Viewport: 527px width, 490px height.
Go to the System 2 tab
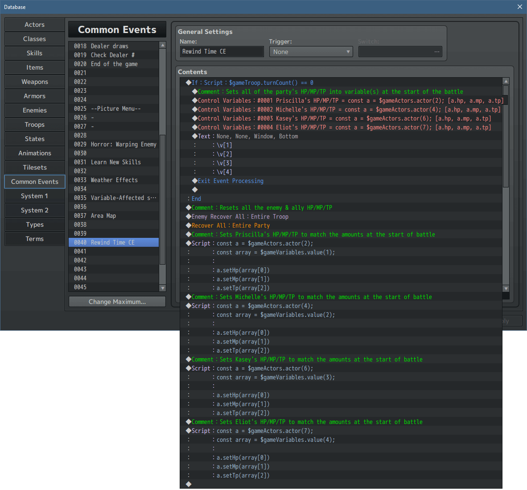click(35, 210)
